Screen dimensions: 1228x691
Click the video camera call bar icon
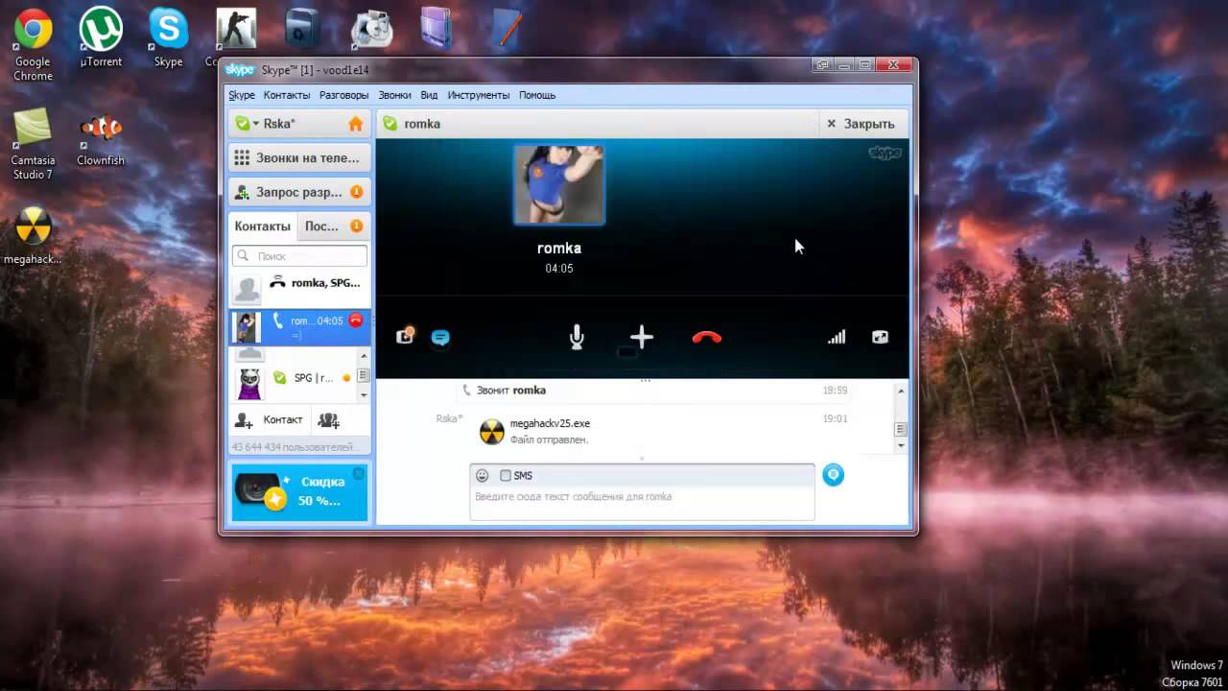pos(405,336)
